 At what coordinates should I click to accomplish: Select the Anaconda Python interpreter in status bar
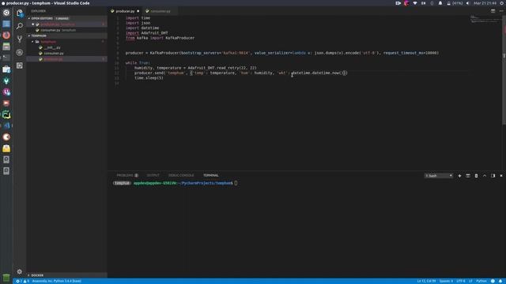(x=56, y=281)
